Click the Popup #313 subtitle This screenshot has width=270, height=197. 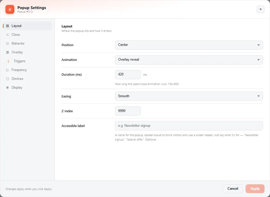click(25, 12)
